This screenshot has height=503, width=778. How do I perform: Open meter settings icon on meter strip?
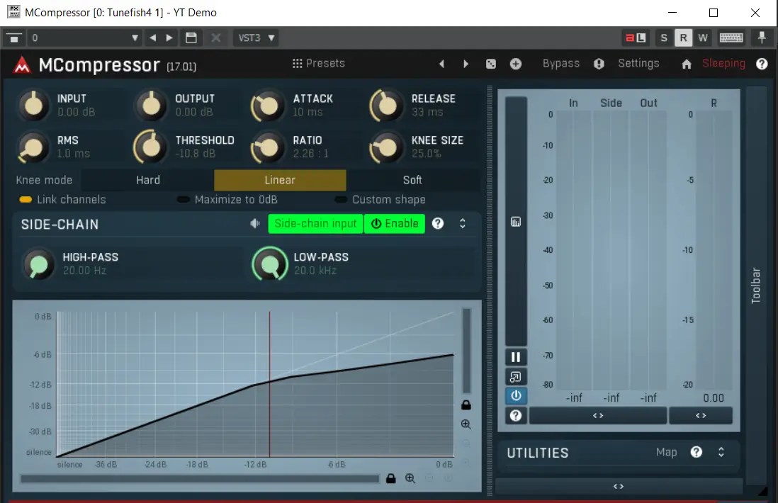coord(516,222)
